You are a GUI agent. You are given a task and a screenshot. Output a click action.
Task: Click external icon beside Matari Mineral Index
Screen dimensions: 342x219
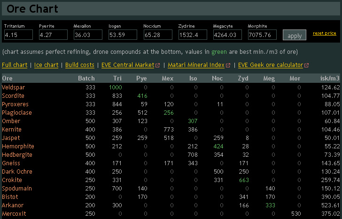(x=228, y=65)
